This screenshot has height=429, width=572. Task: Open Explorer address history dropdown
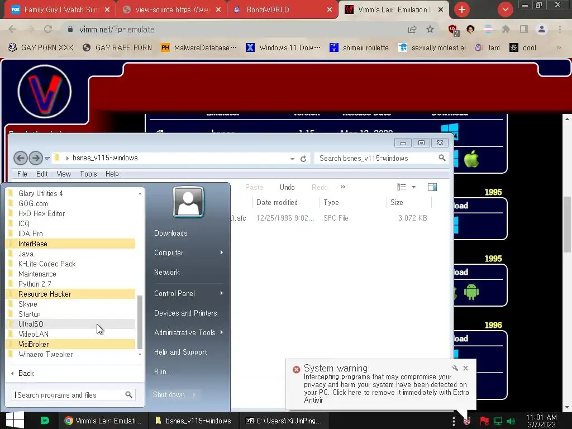coord(292,159)
